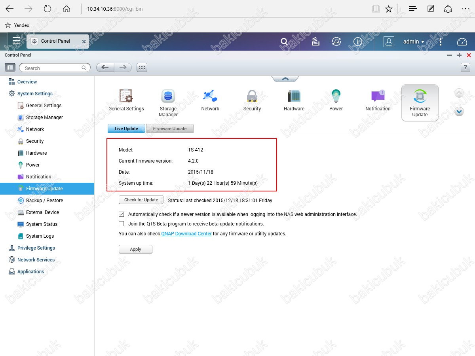This screenshot has width=475, height=356.
Task: Open external devices sync icon
Action: pyautogui.click(x=336, y=42)
